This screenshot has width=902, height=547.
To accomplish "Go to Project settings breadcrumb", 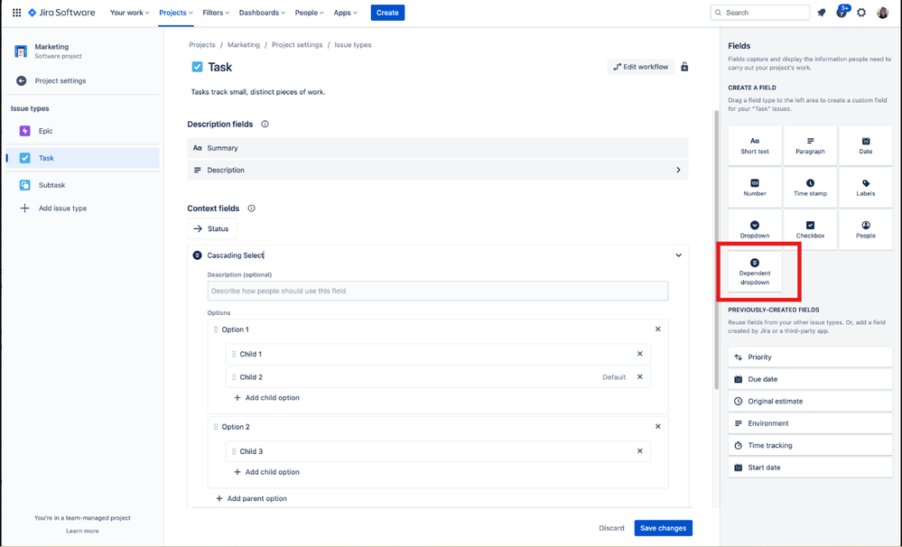I will tap(297, 45).
